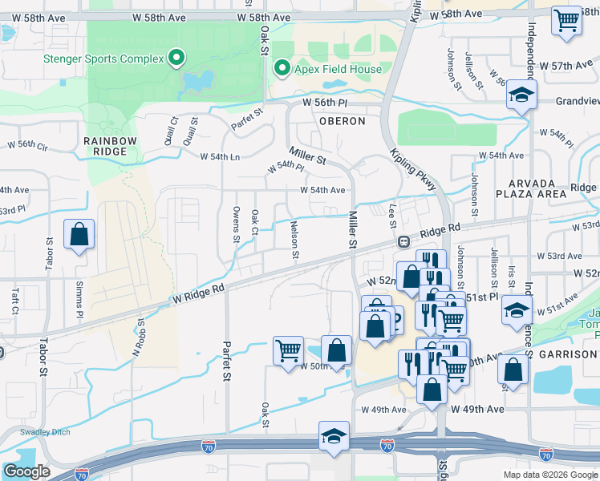Click the Stenger Sports Complex park pin

tap(176, 58)
